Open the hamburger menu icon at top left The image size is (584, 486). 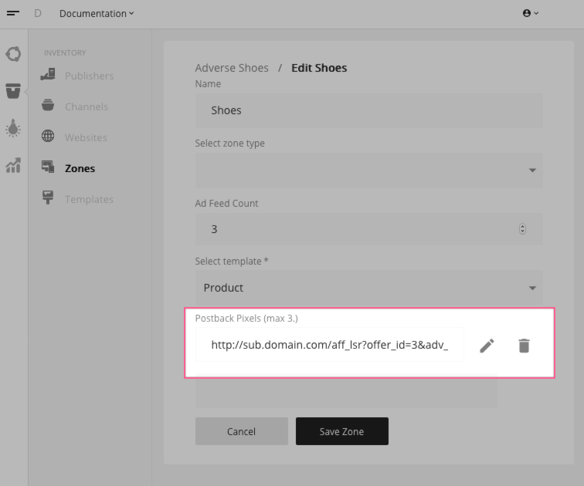(13, 13)
